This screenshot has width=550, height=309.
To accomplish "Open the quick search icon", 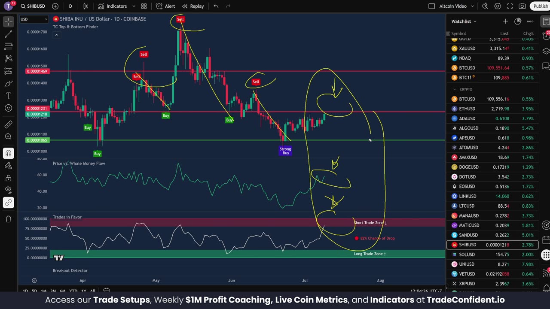I will 485,6.
